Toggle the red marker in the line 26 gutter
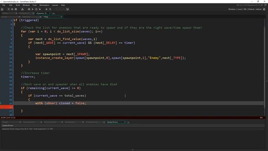Screen dimensions: 268x151 click(2, 107)
